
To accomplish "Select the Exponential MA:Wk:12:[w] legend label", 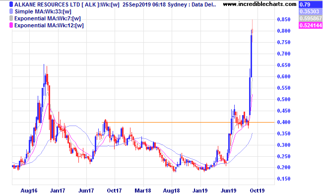I will coord(49,26).
